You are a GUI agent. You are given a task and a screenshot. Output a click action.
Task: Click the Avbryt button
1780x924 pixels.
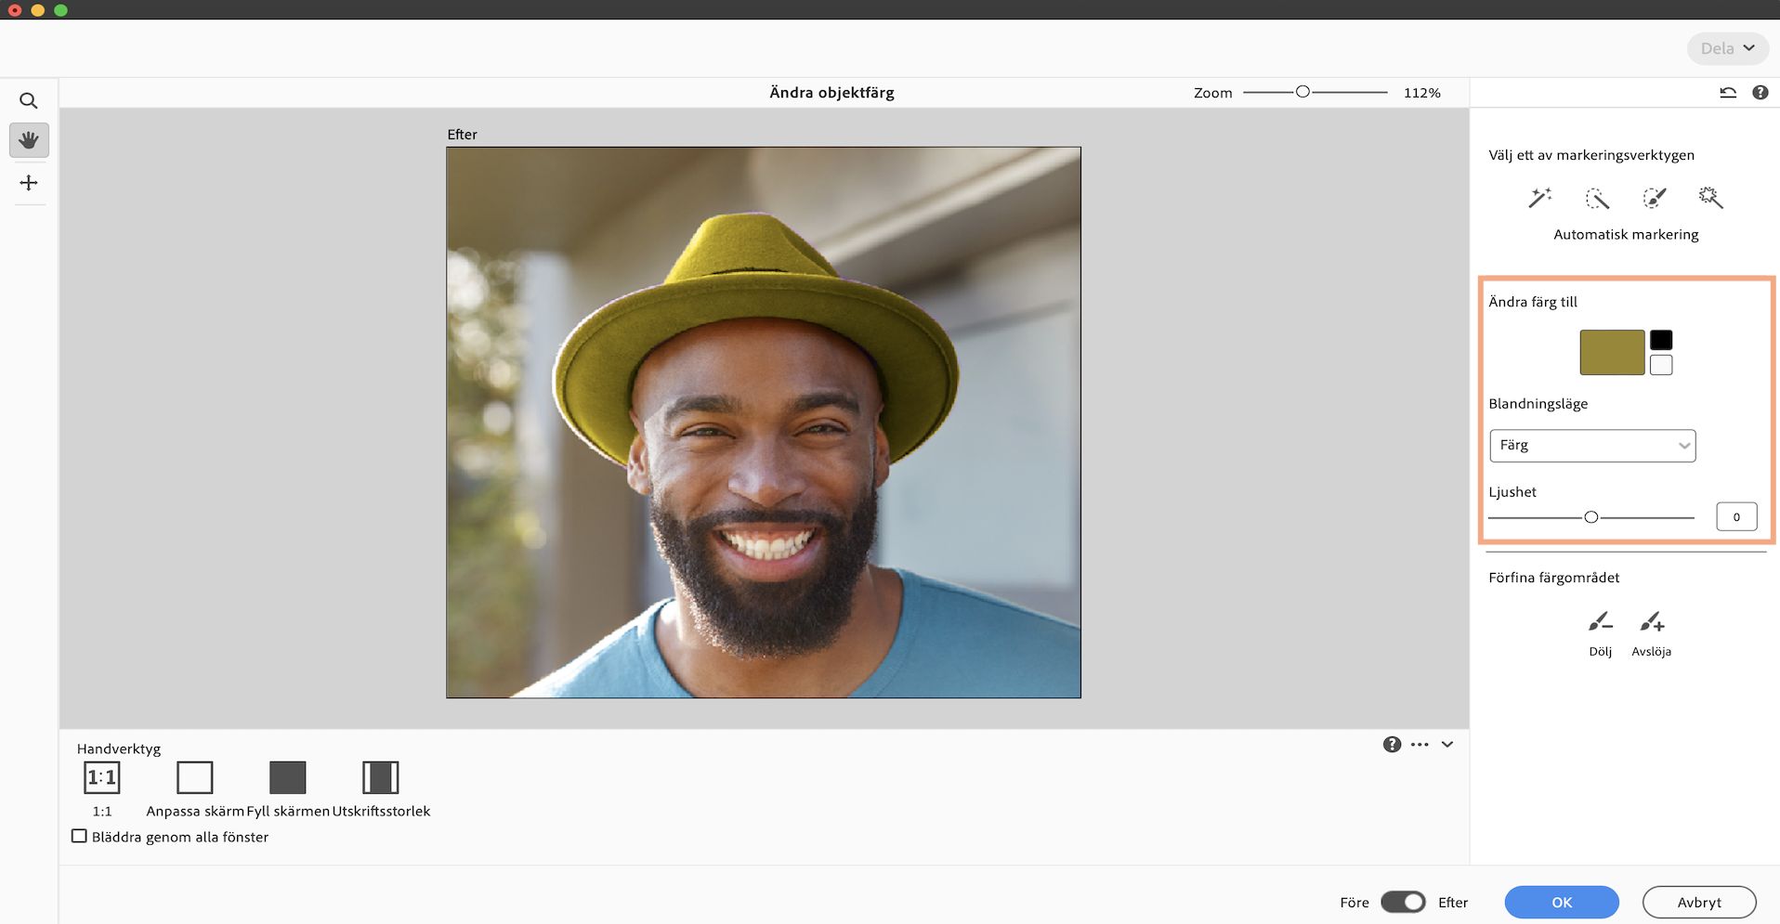[1699, 902]
